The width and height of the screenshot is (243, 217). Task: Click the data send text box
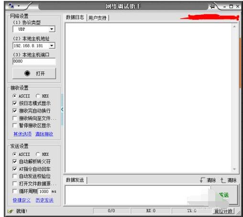[x=137, y=195]
